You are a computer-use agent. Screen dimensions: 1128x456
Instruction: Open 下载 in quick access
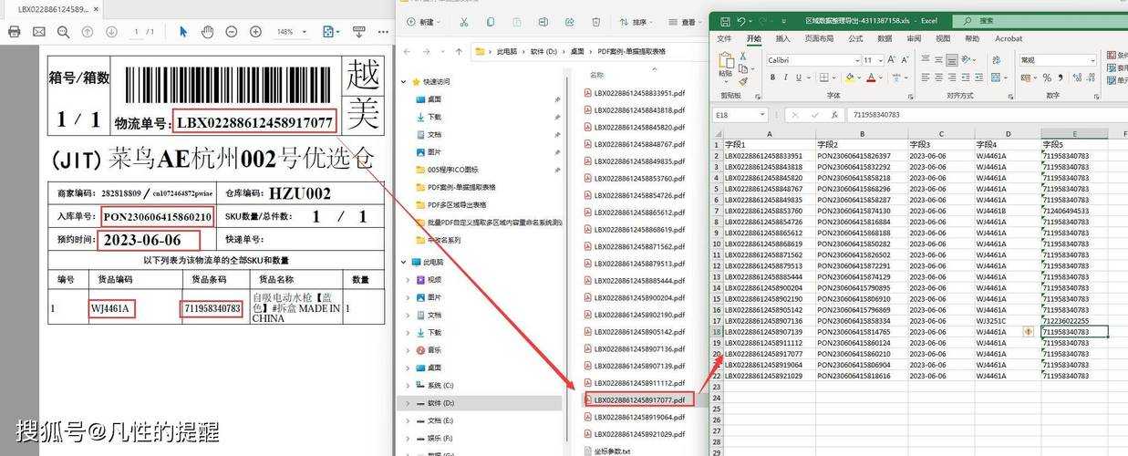point(434,117)
